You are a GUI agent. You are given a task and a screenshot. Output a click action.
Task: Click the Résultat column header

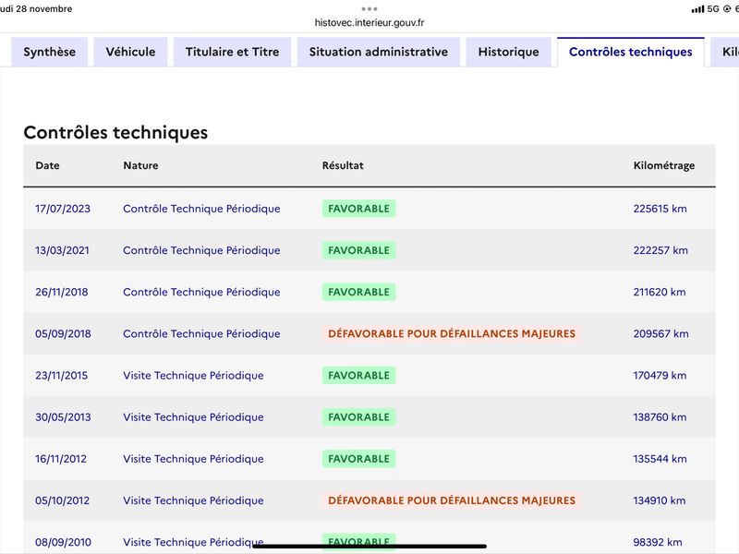click(343, 165)
